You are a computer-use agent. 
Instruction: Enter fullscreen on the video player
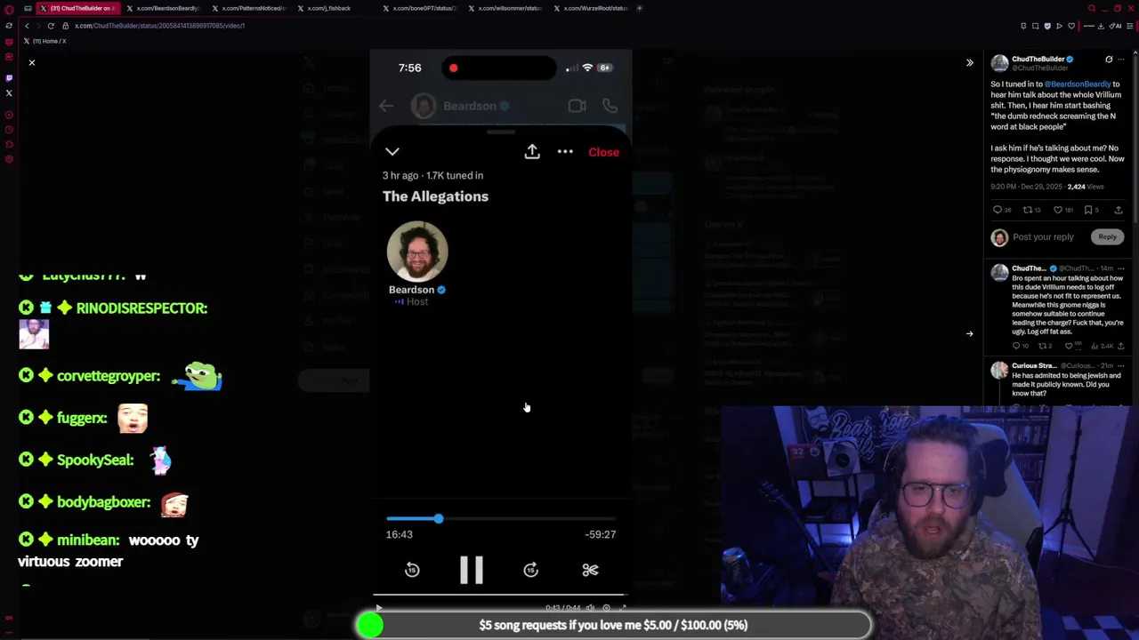coord(622,608)
